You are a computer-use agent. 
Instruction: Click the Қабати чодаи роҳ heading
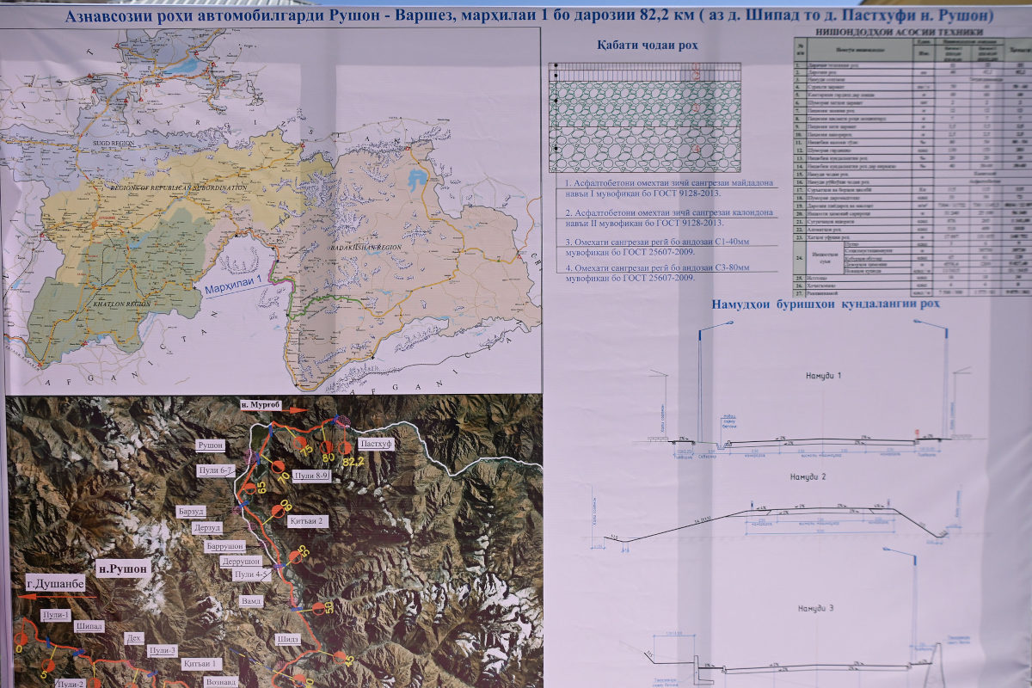point(646,45)
